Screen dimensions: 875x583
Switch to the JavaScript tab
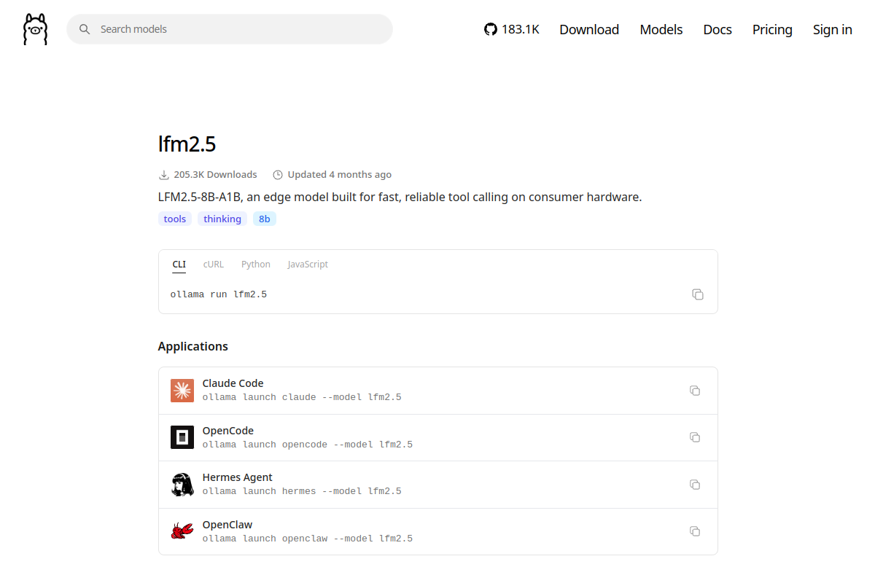click(308, 265)
